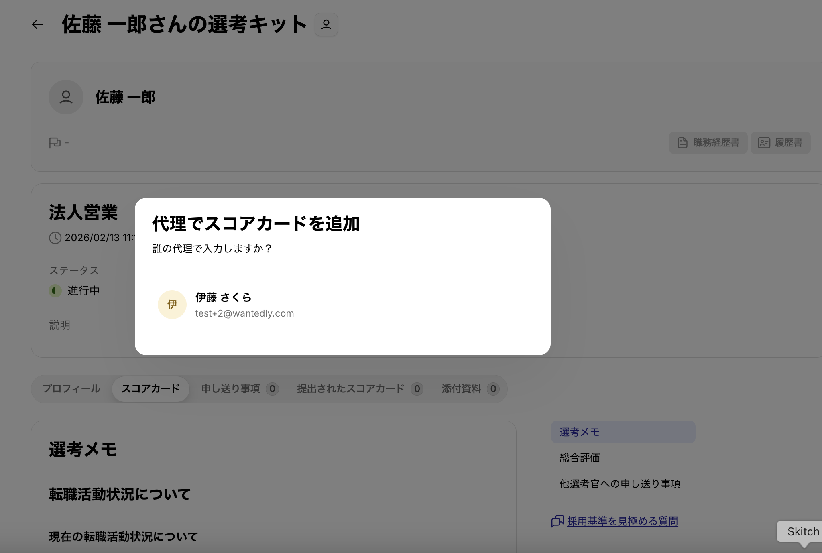Select 伊藤 さくら as proxy reviewer
Screen dimensions: 822x553
pyautogui.click(x=244, y=305)
